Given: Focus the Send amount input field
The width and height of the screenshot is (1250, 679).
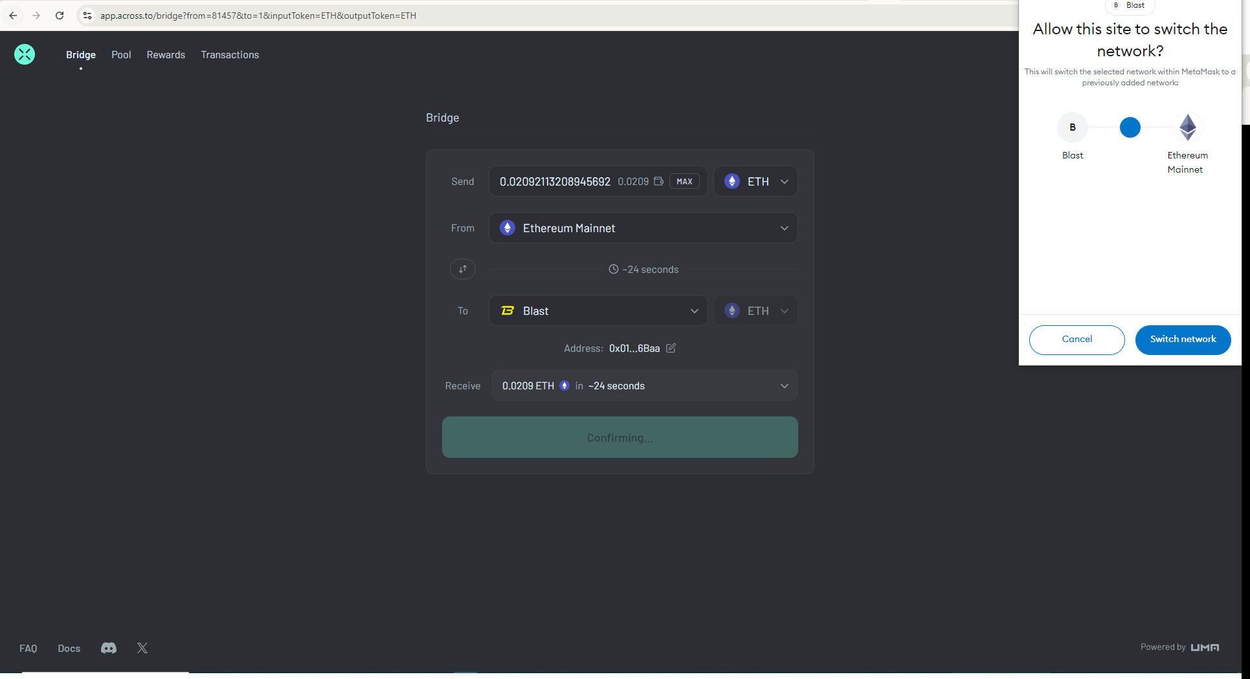Looking at the screenshot, I should pyautogui.click(x=554, y=182).
